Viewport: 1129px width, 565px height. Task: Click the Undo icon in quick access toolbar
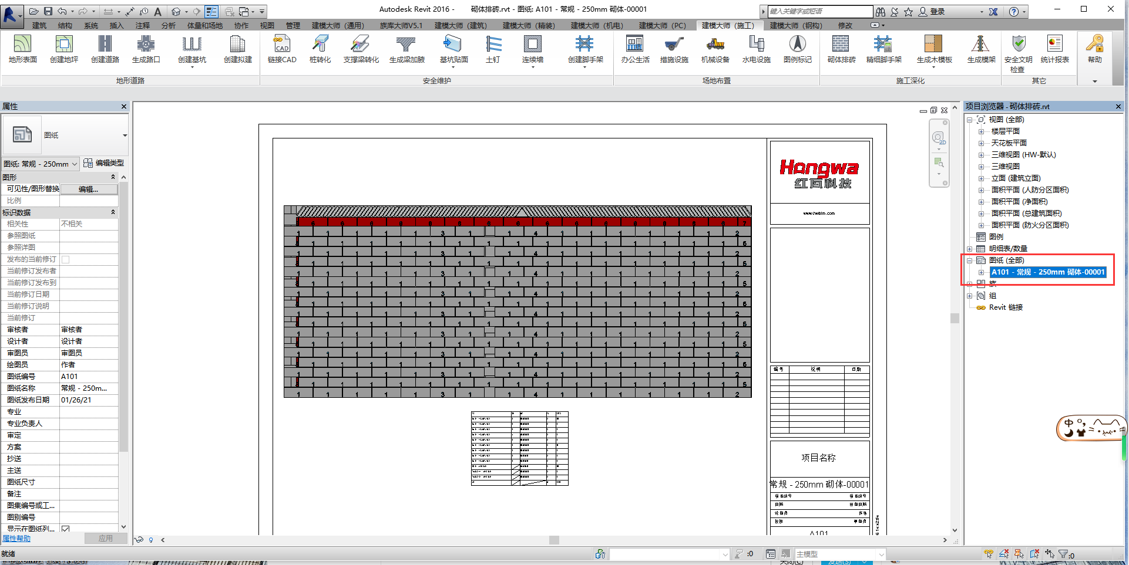62,11
